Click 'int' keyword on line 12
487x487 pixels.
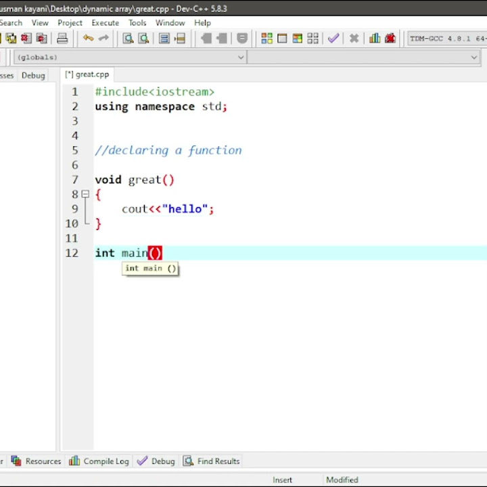click(105, 253)
